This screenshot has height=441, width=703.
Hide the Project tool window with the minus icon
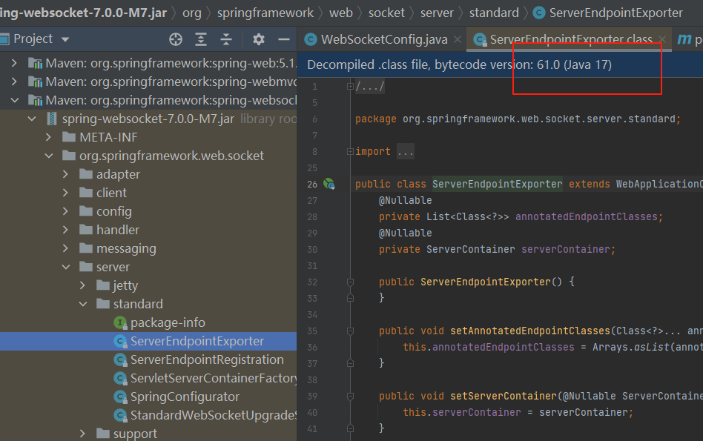point(284,39)
